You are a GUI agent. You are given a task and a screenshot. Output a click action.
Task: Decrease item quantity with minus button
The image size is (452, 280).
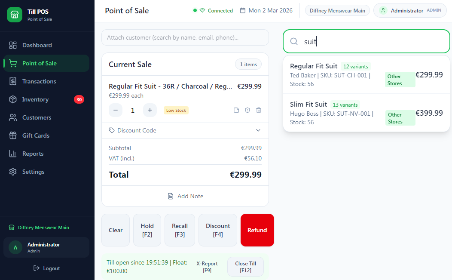pyautogui.click(x=116, y=111)
